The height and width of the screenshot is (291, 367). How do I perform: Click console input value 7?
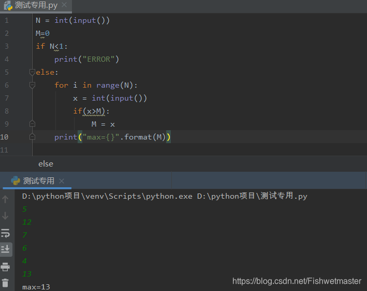point(24,235)
